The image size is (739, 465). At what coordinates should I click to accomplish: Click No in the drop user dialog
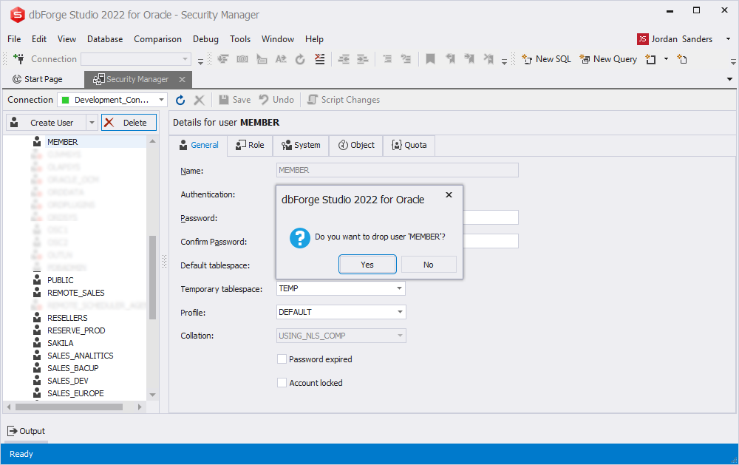[428, 265]
